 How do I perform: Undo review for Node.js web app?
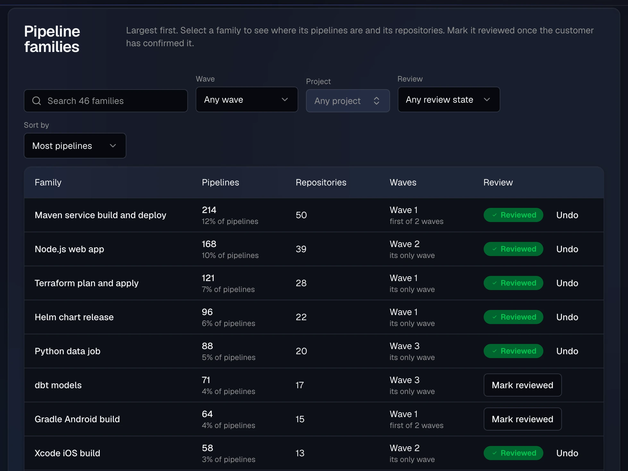(x=567, y=249)
